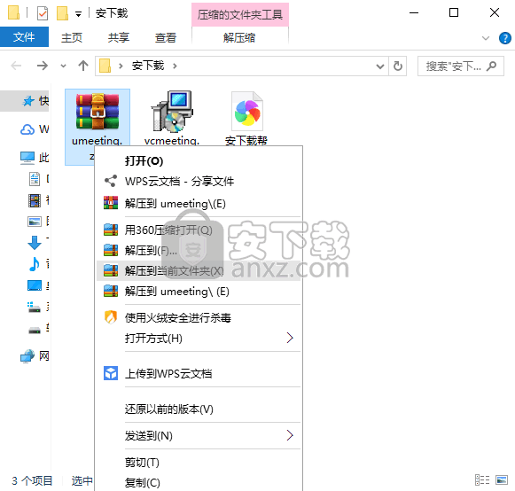This screenshot has height=491, width=515.
Task: Expand the address bar history dropdown
Action: pyautogui.click(x=380, y=66)
